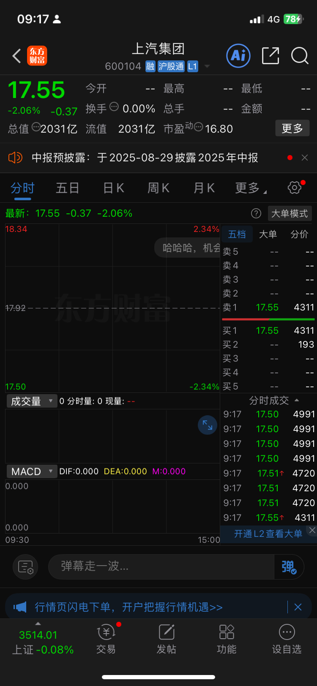Select the 五档 order book tab
This screenshot has height=686, width=317.
(x=237, y=234)
